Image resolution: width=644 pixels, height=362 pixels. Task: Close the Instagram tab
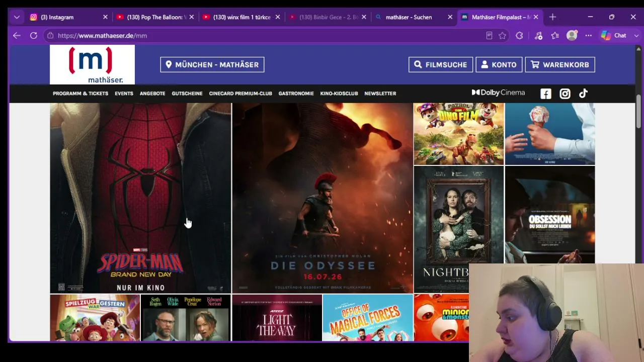tap(105, 17)
